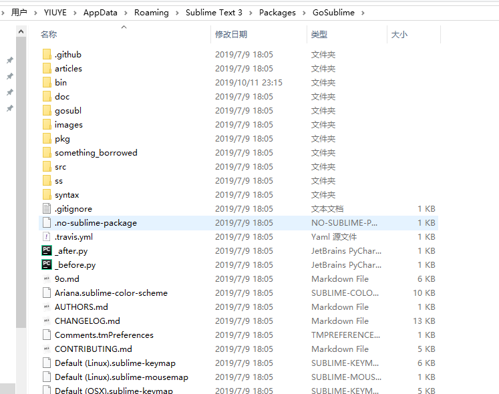
Task: Select the bin folder icon
Action: coord(47,82)
